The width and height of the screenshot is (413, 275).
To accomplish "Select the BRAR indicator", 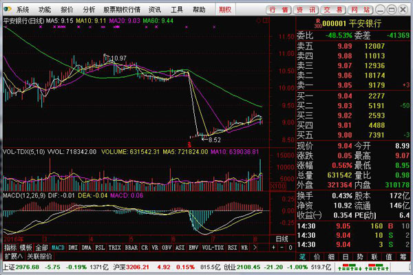I will 131,247.
